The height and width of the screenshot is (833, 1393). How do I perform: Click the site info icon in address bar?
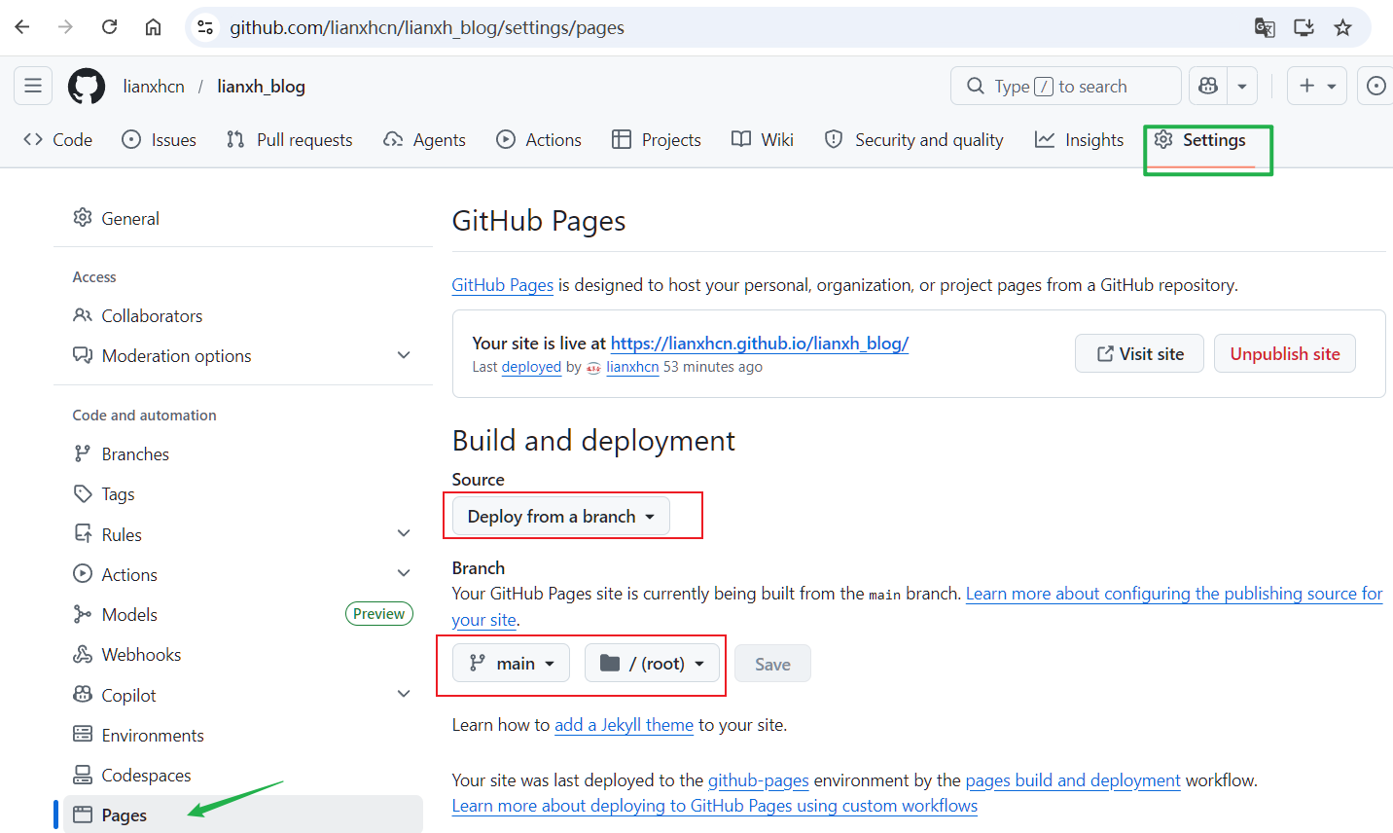205,27
